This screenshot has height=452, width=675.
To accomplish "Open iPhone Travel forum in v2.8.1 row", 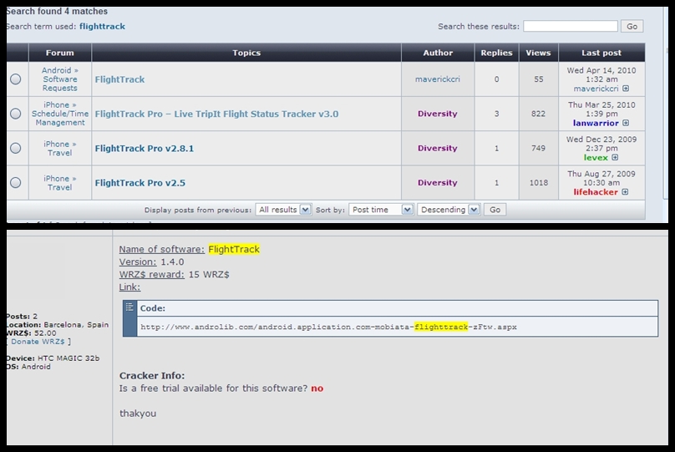I will coord(60,149).
